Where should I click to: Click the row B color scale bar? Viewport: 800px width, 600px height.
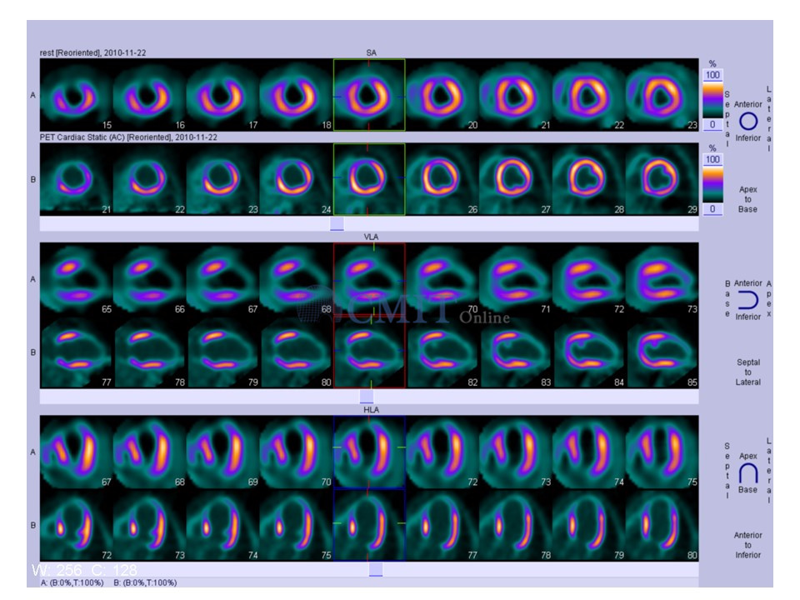pyautogui.click(x=712, y=185)
